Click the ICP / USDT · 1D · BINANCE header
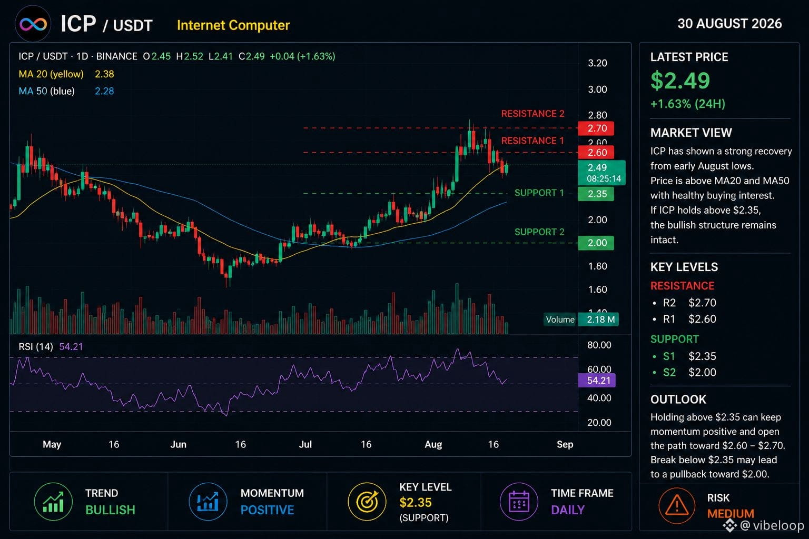 click(78, 56)
